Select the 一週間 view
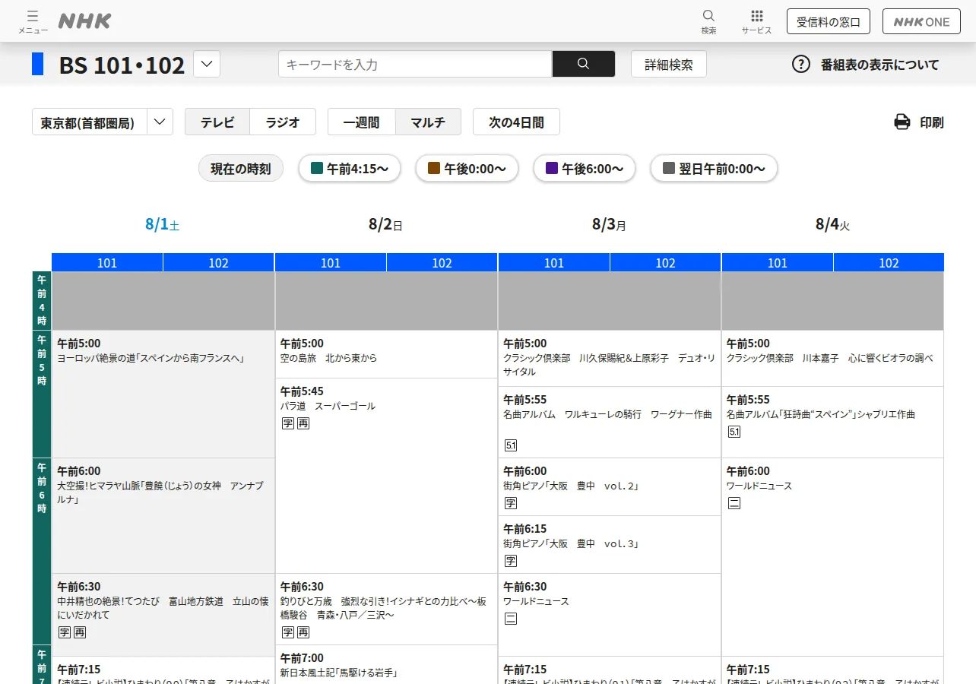 pos(361,122)
